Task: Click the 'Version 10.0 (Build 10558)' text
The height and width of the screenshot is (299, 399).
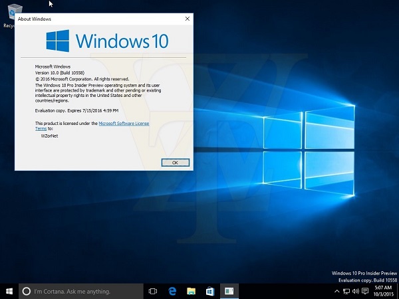Action: pyautogui.click(x=60, y=73)
